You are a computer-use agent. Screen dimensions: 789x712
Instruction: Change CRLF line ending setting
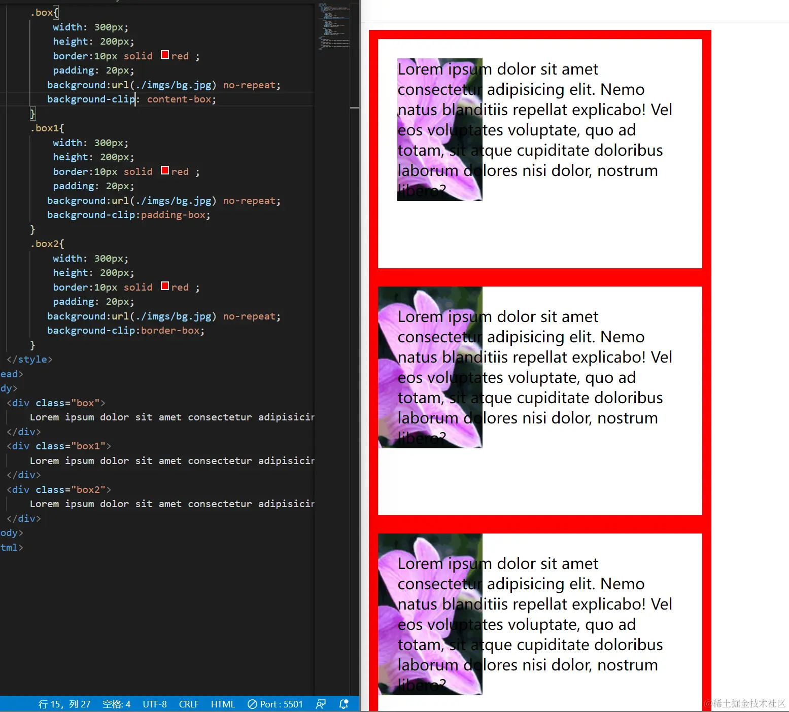pos(189,704)
